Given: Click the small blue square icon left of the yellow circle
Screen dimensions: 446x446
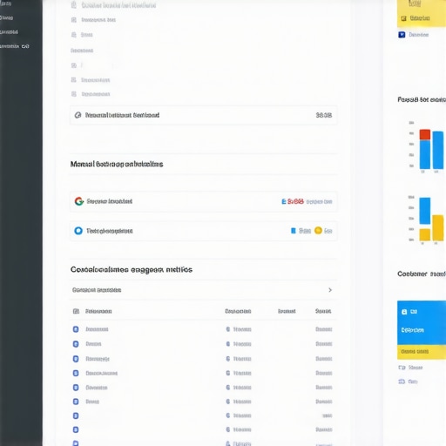Looking at the screenshot, I should click(x=294, y=231).
